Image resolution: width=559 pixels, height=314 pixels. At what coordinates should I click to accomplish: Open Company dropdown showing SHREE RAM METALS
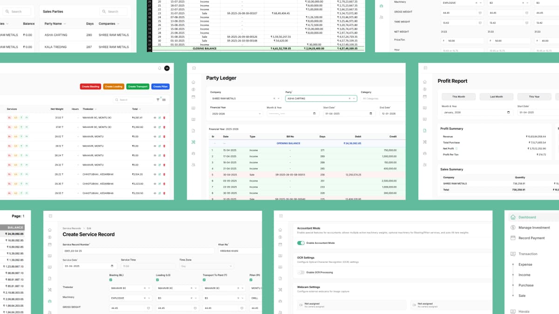point(245,99)
